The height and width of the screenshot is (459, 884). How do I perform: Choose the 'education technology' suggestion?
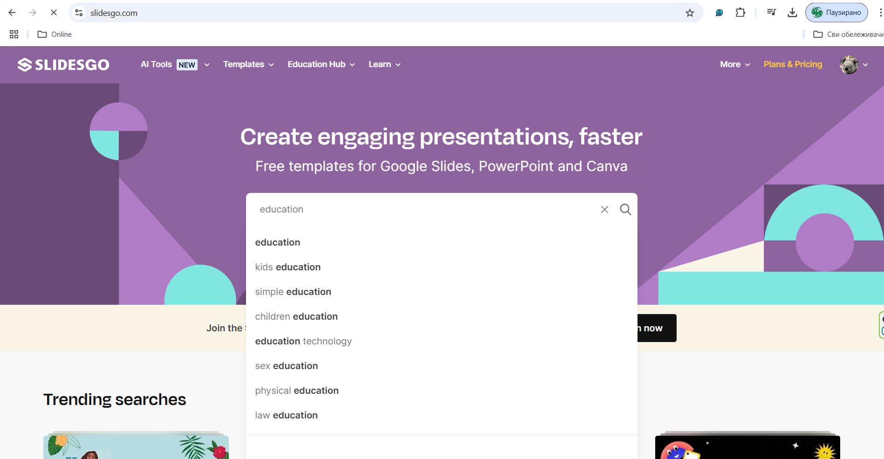tap(303, 341)
